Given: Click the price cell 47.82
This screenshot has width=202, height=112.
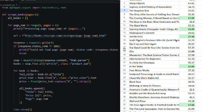Looking at the screenshot, I should pyautogui.click(x=187, y=3).
